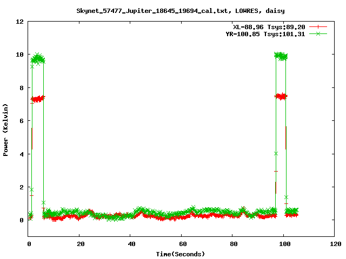Click the y-axis tick label 4
346x259 pixels.
(x=22, y=154)
